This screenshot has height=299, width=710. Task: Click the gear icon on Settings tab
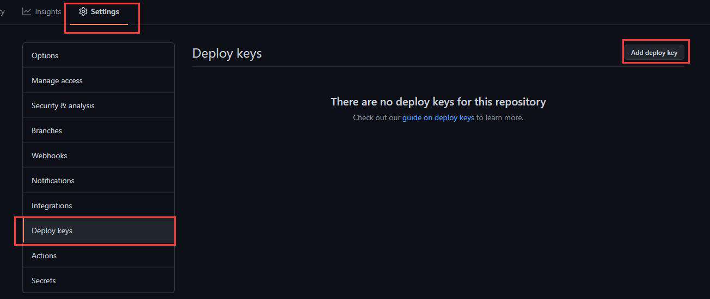[83, 11]
